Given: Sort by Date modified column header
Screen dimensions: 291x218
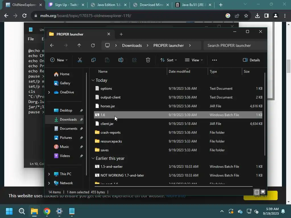Looking at the screenshot, I should 187,71.
